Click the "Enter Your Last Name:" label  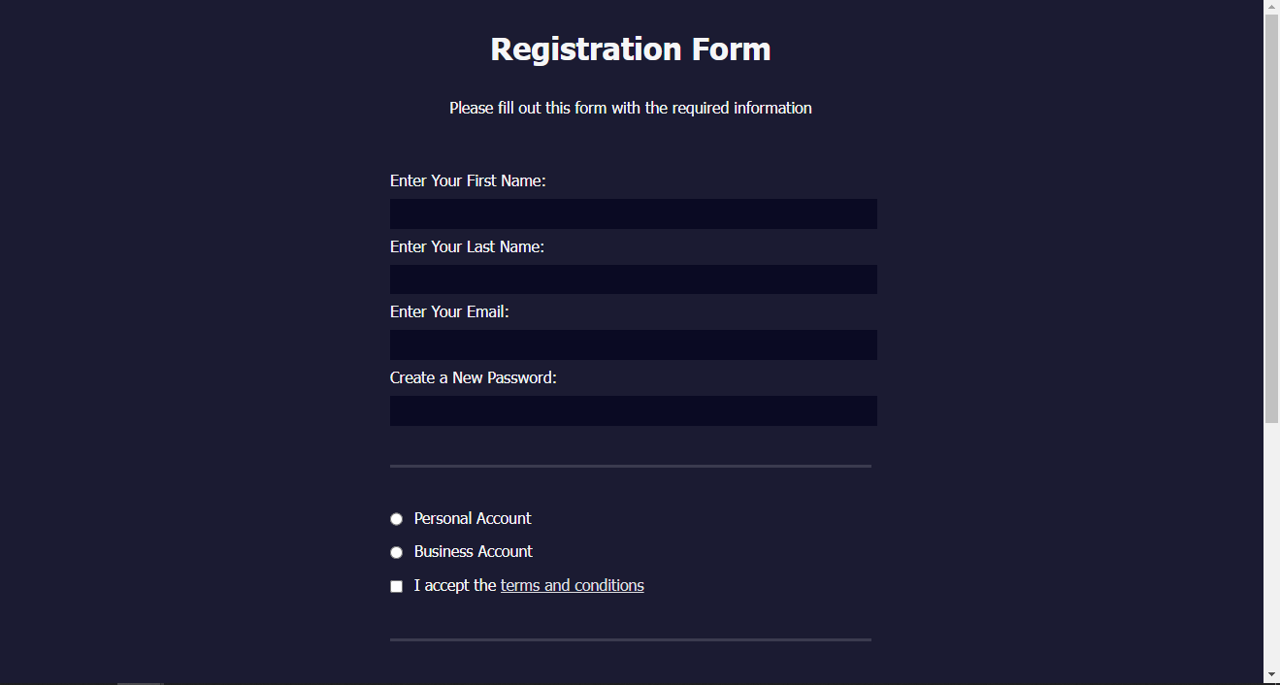(467, 247)
